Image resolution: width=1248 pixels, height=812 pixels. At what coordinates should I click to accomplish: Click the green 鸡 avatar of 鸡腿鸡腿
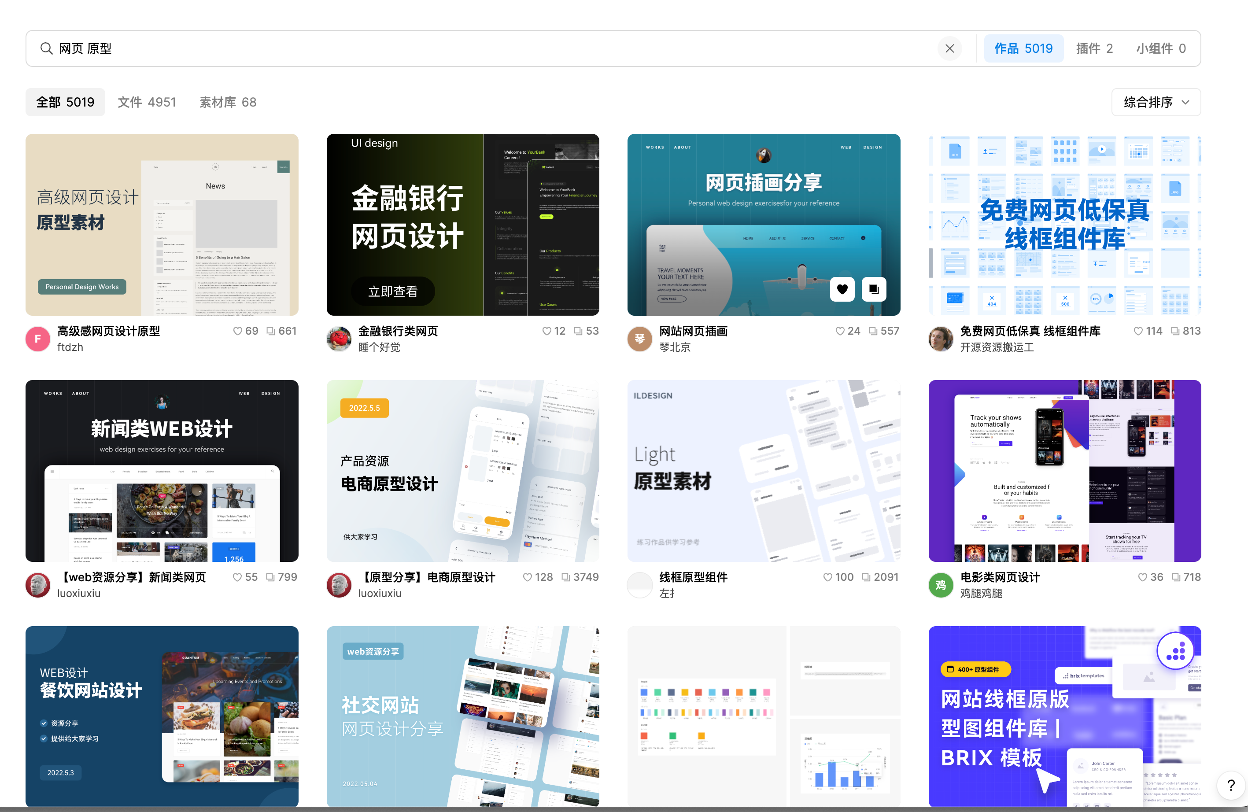pyautogui.click(x=941, y=585)
